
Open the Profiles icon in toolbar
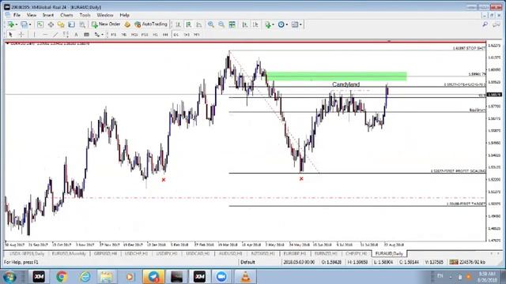click(24, 24)
